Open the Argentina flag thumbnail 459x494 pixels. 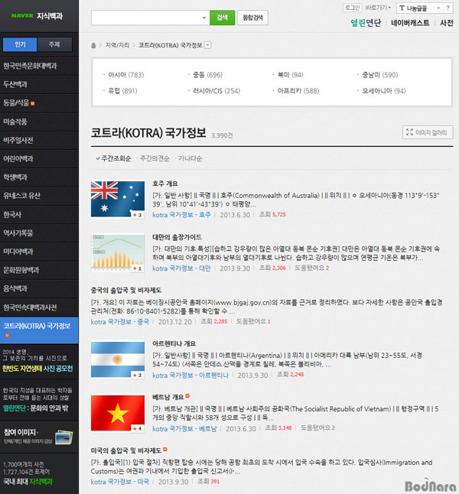point(118,359)
